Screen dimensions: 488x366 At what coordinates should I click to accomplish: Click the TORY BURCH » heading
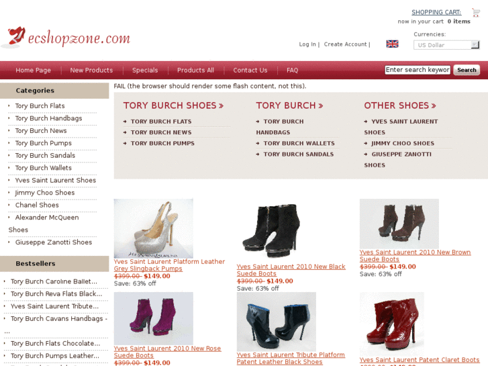pos(289,105)
